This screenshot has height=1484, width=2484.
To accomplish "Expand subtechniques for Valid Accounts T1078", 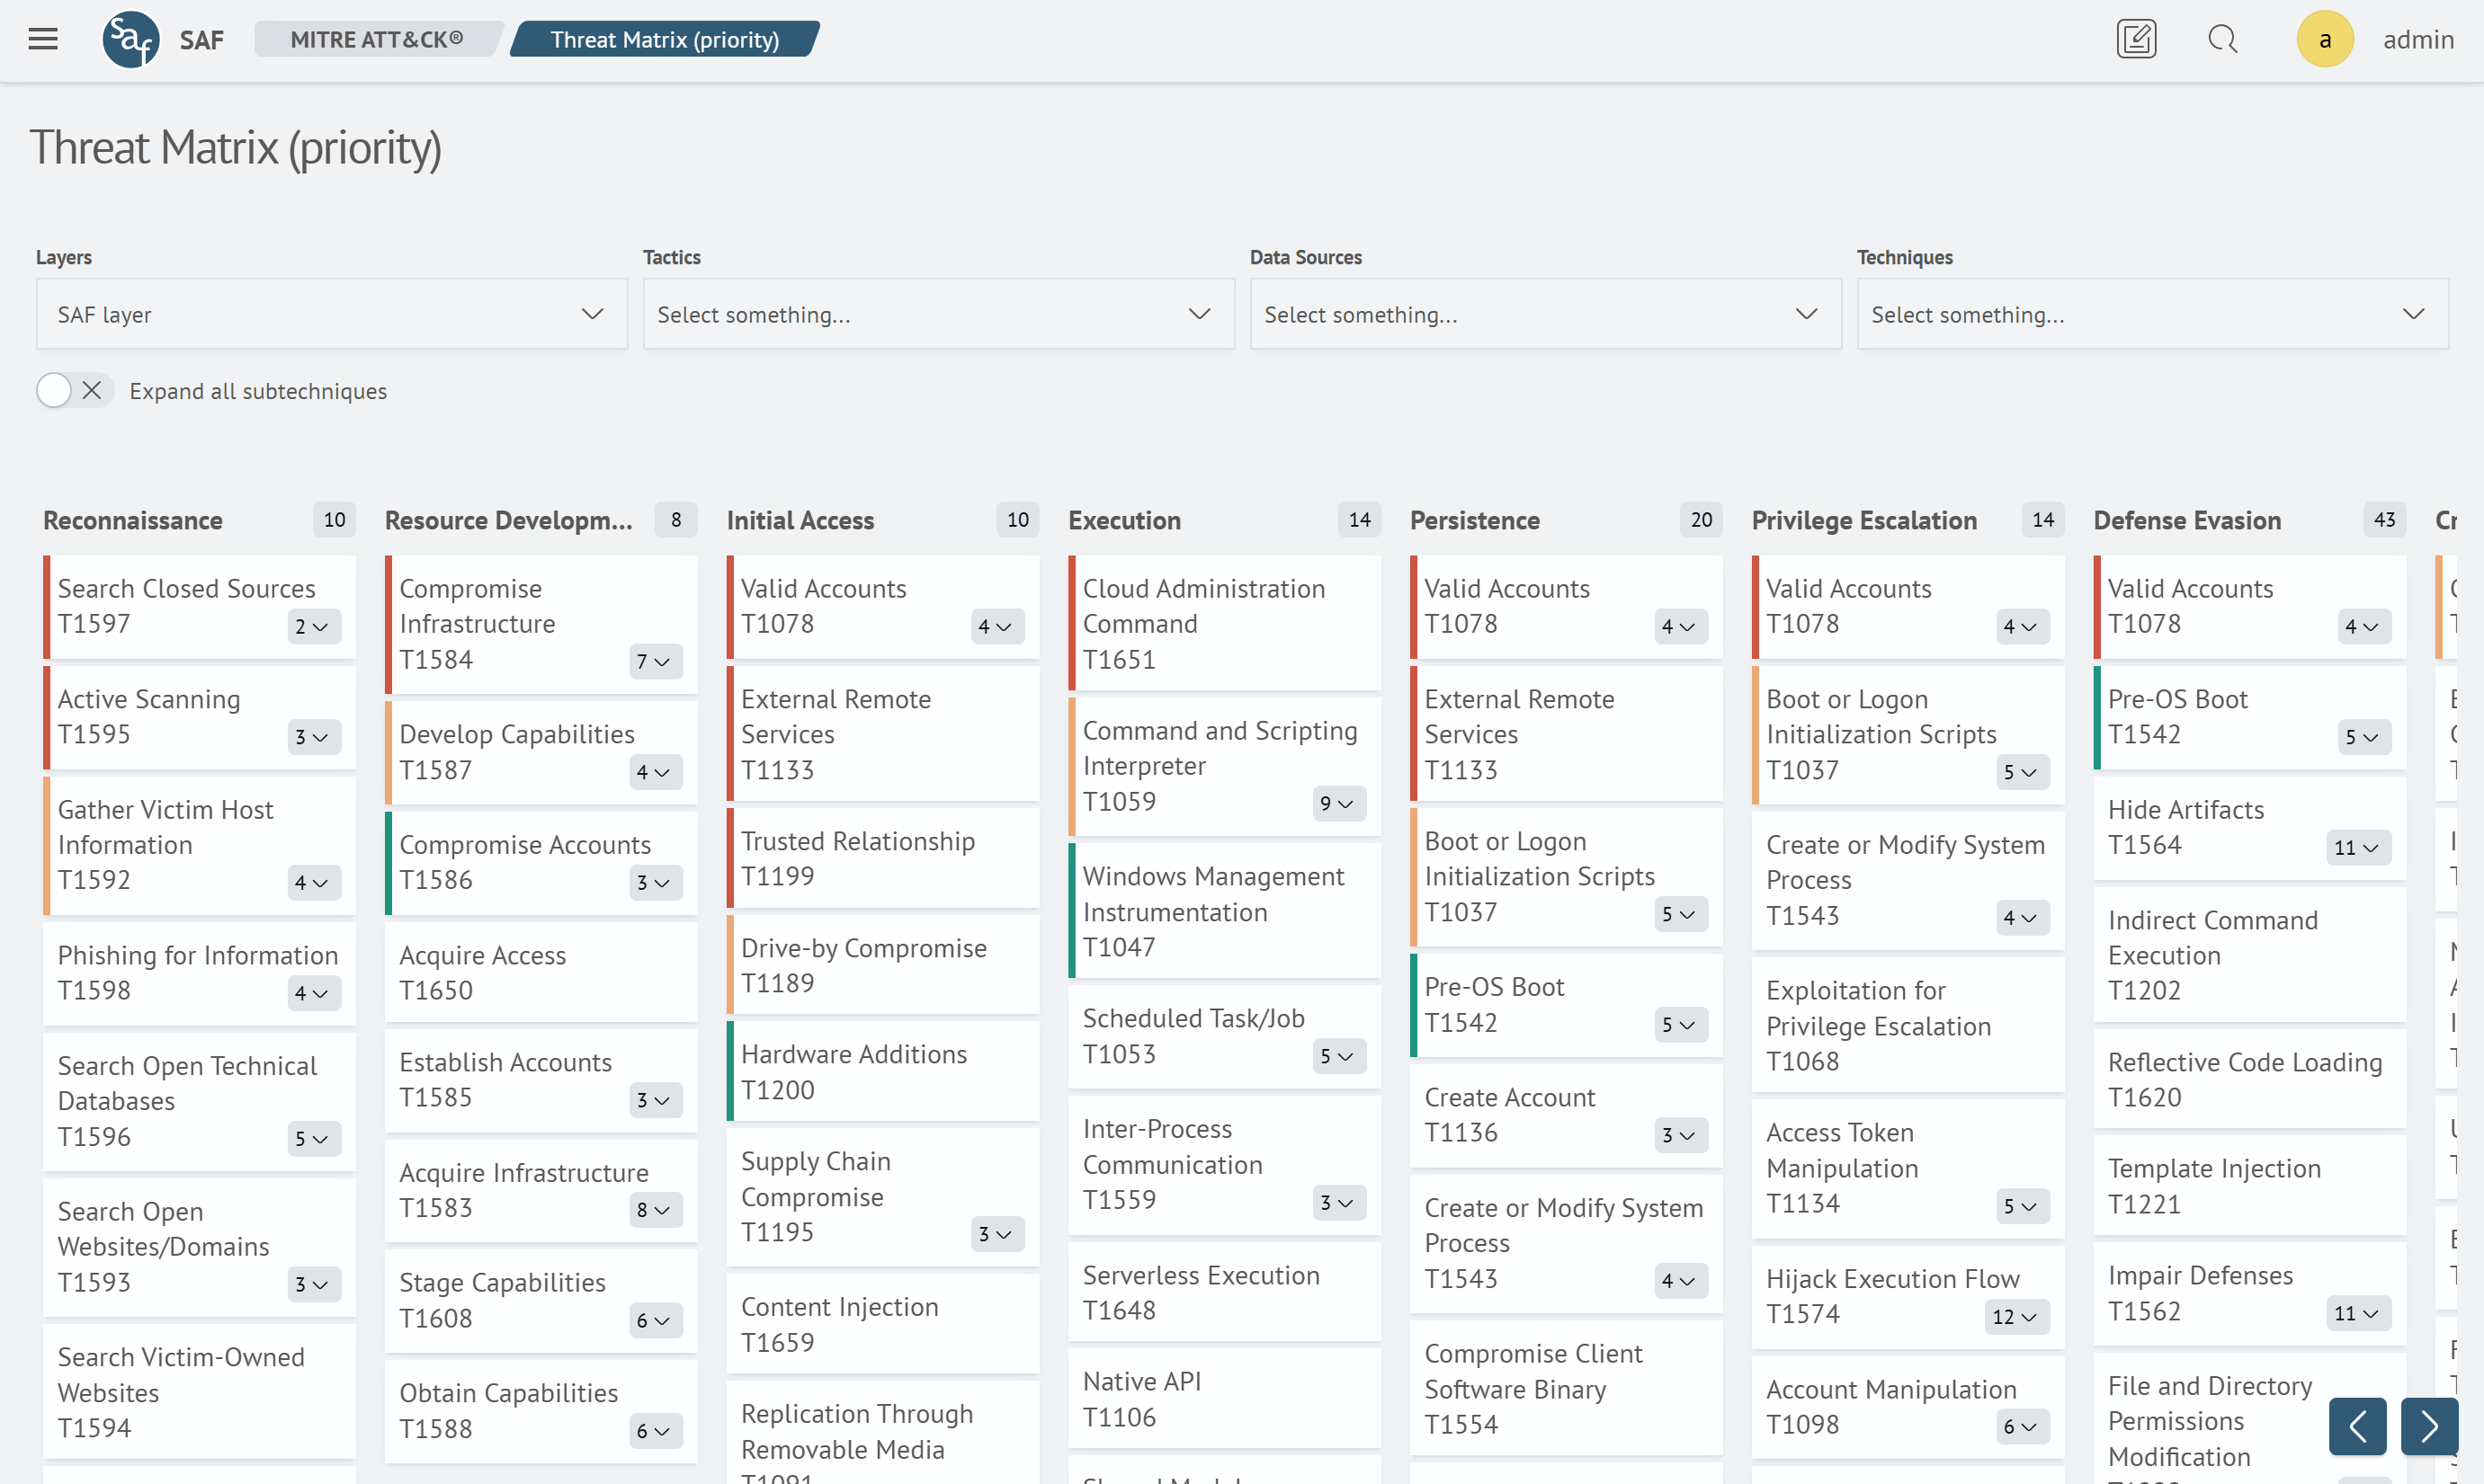I will click(x=997, y=627).
